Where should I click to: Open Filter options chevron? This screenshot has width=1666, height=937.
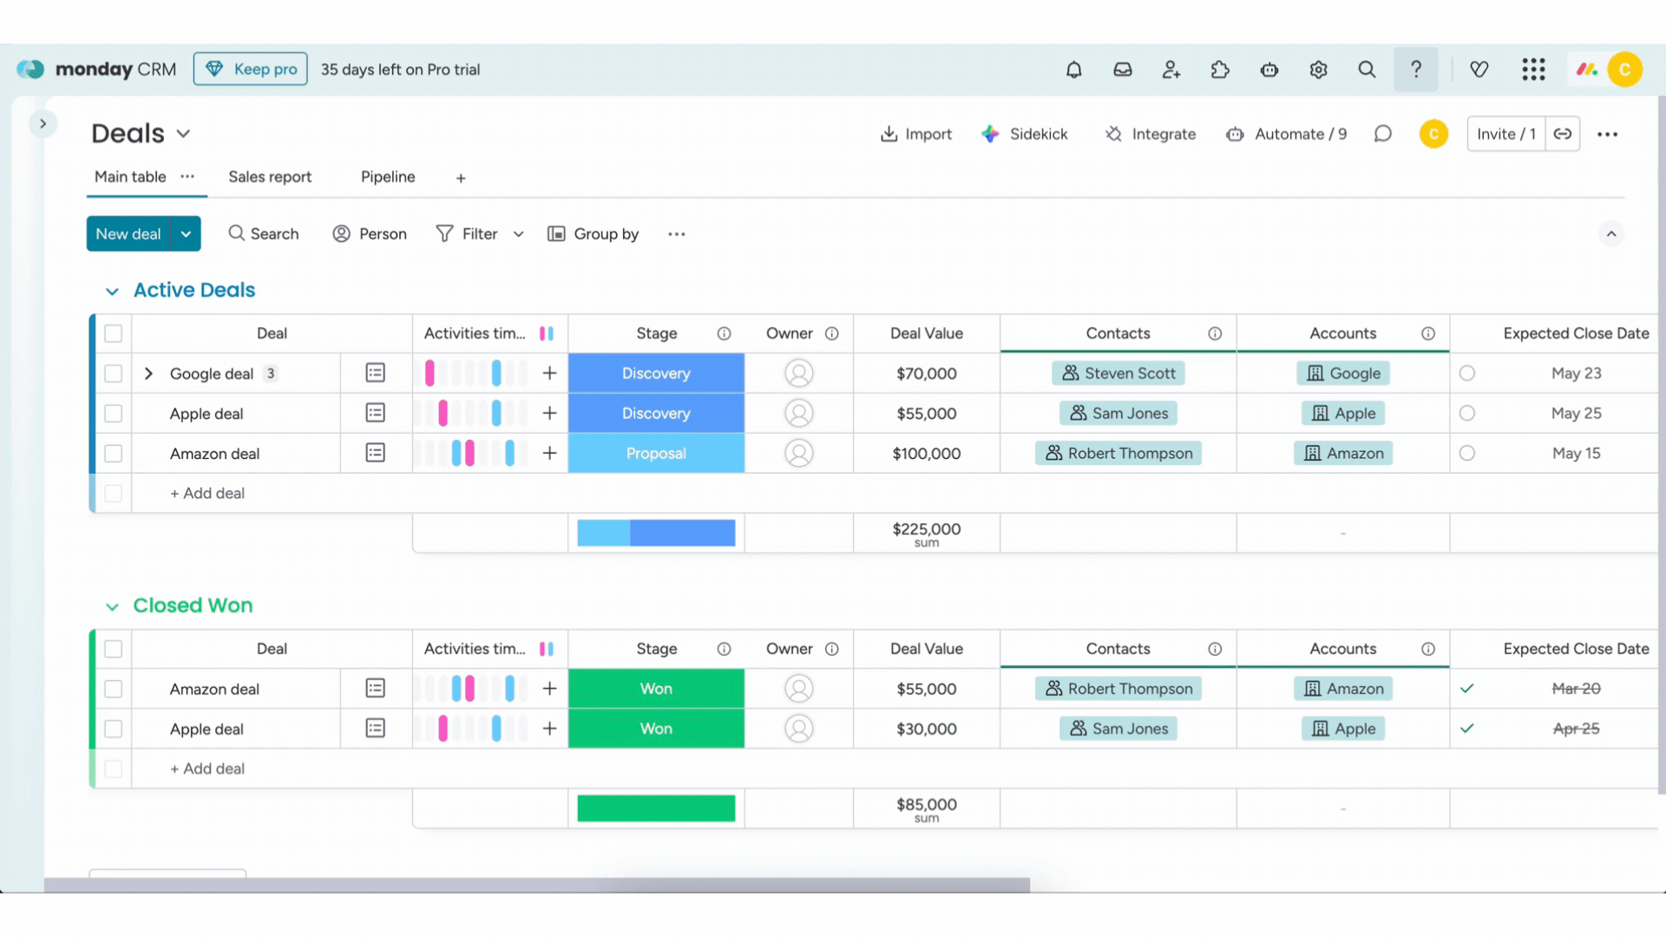click(x=518, y=234)
